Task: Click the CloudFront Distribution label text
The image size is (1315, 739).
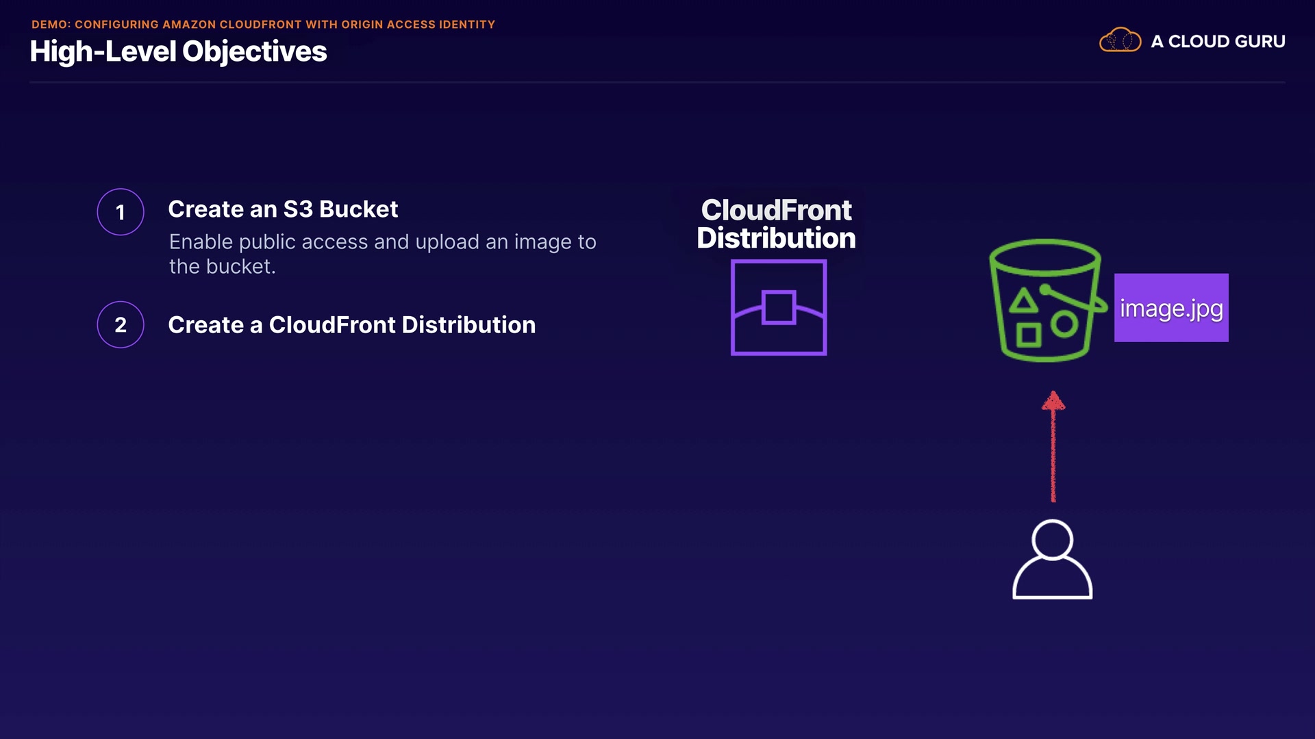Action: click(776, 224)
